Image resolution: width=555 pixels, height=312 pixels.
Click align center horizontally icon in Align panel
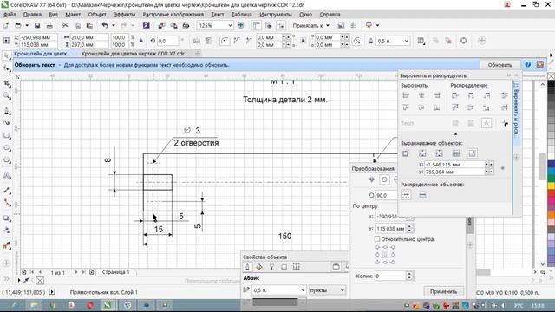pyautogui.click(x=421, y=95)
